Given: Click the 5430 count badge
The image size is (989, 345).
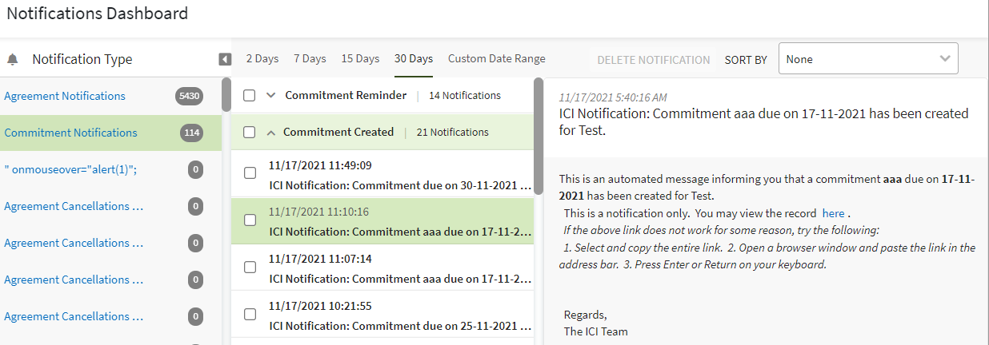Looking at the screenshot, I should pyautogui.click(x=190, y=96).
